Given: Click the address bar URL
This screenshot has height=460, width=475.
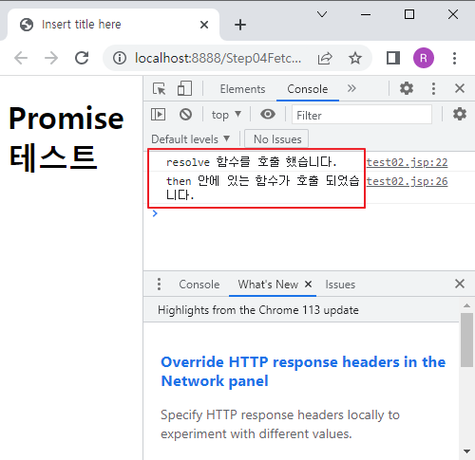Looking at the screenshot, I should [218, 58].
